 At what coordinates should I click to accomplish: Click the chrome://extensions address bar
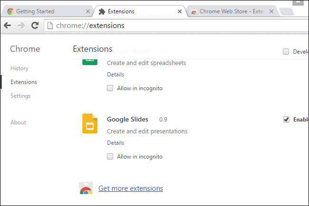(176, 25)
